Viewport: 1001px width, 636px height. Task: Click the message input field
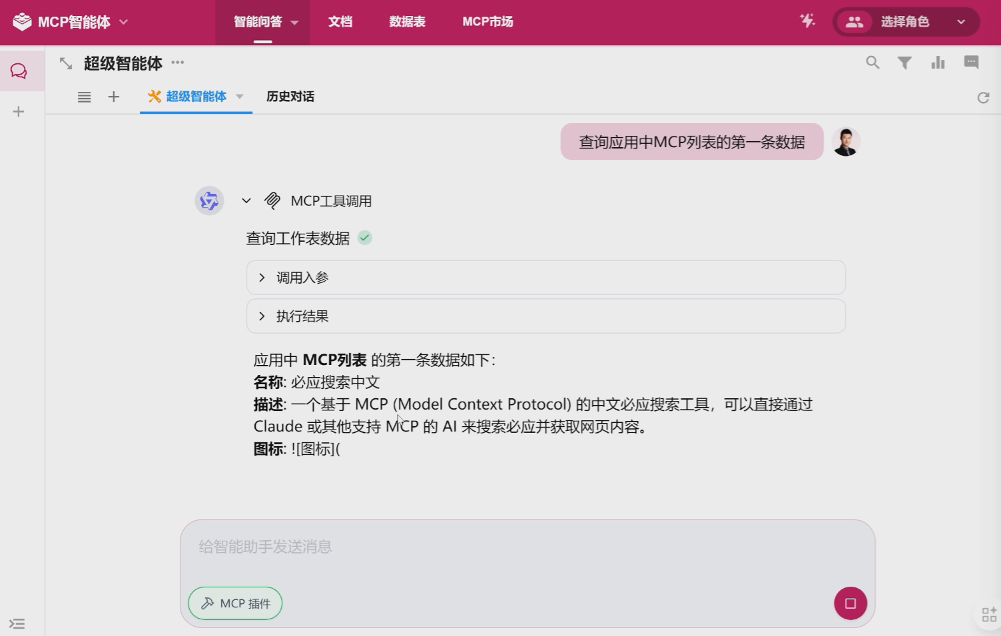coord(526,547)
